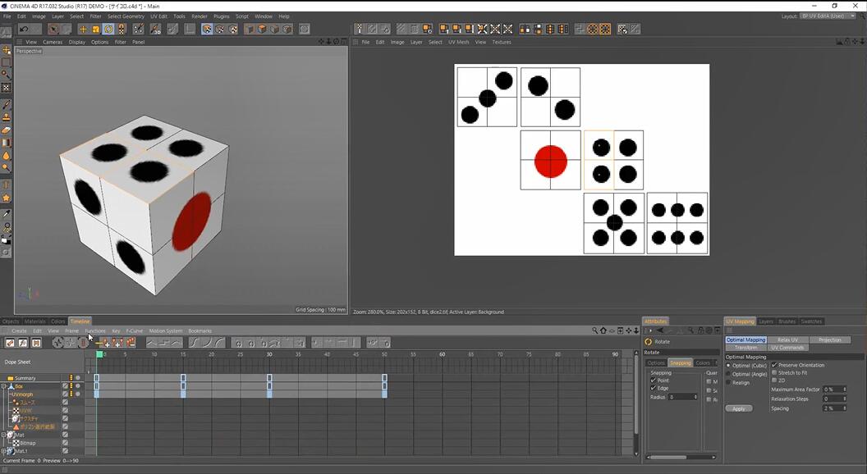Open the Functions menu in the Timeline panel
The height and width of the screenshot is (474, 867).
click(95, 330)
